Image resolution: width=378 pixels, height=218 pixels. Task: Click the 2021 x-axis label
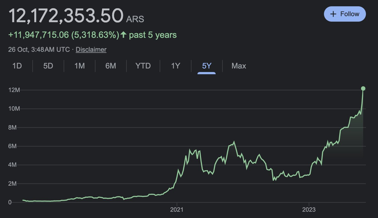tap(177, 210)
